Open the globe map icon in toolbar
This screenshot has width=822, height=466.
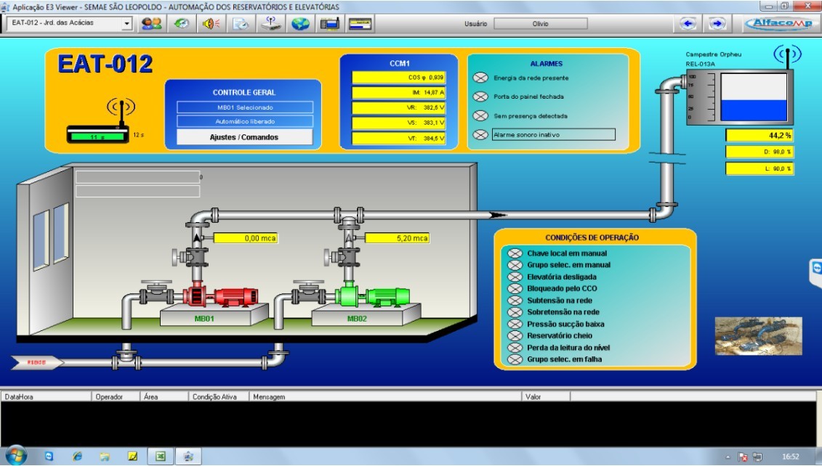pos(300,23)
